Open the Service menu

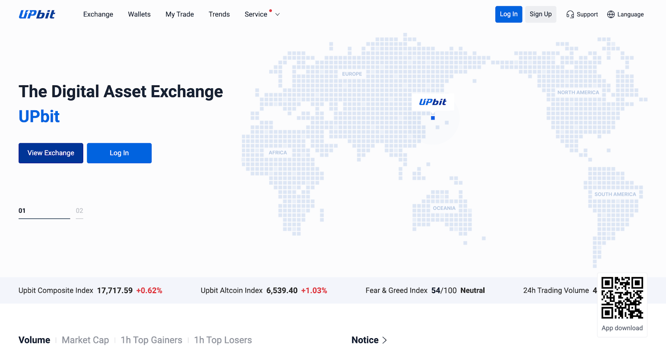(256, 14)
